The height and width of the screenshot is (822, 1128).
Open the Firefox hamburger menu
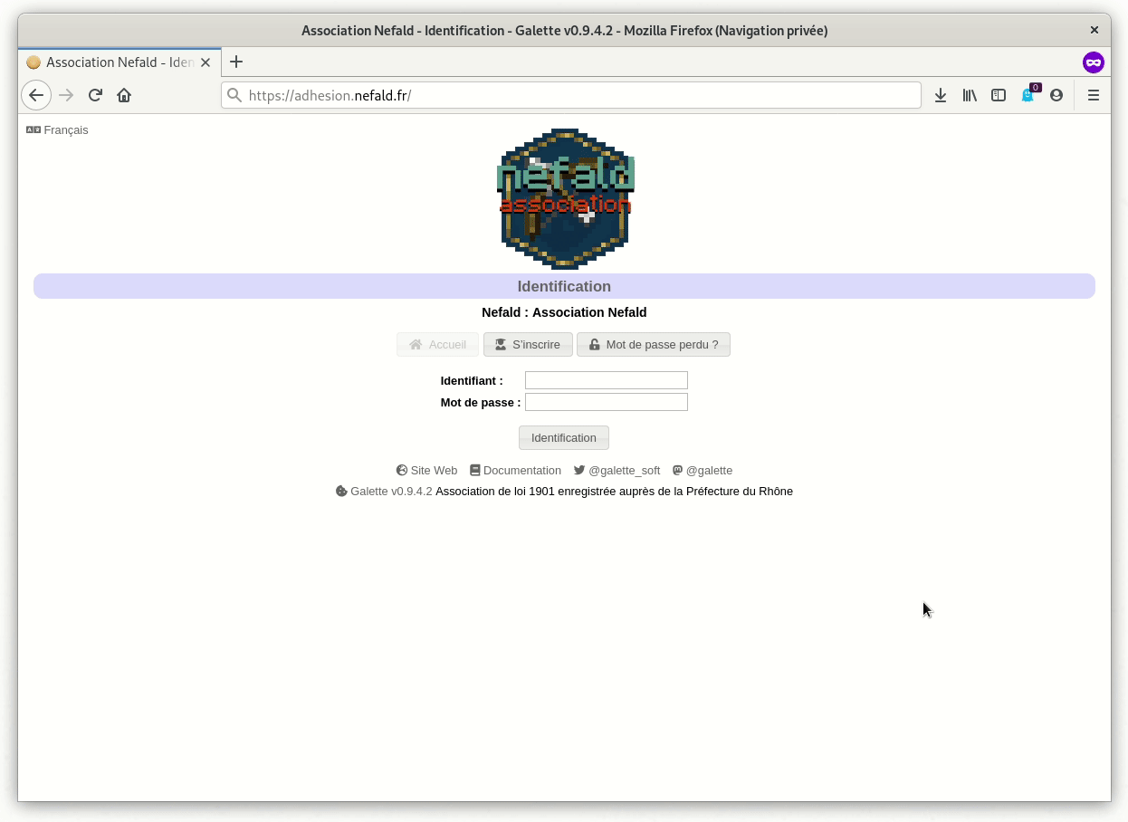click(x=1094, y=95)
